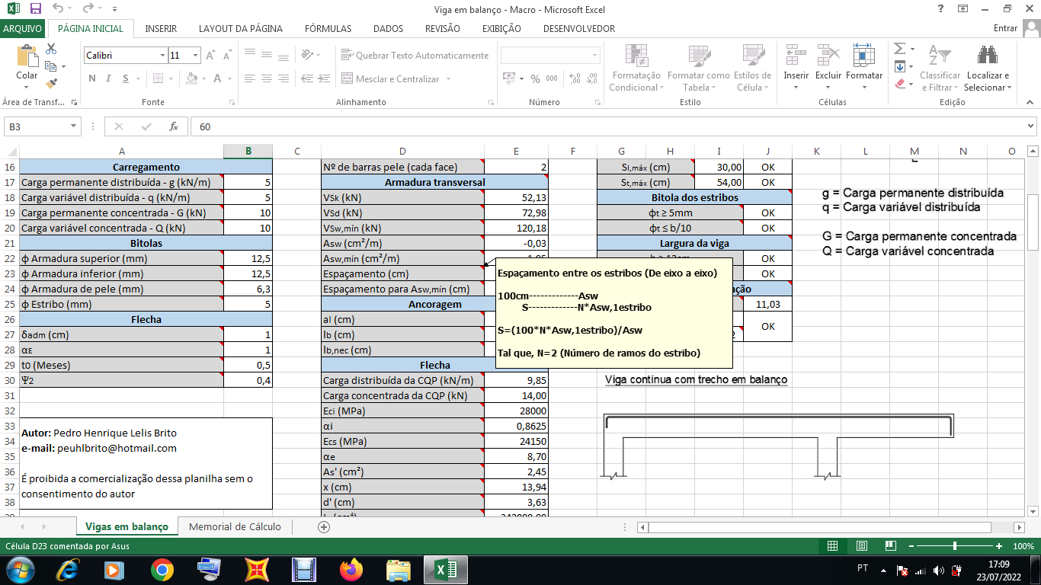Screen dimensions: 1041x585
Task: Click the Percent Style icon
Action: point(535,78)
